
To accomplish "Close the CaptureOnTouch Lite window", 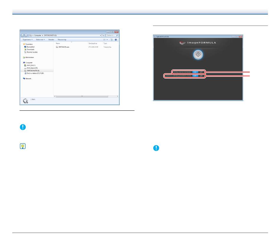I will pyautogui.click(x=241, y=37).
